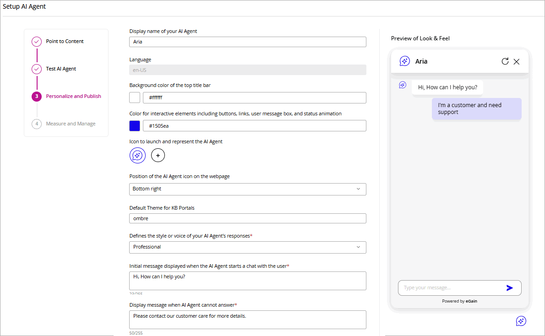Click the refresh icon in chat preview header
The image size is (545, 336).
click(x=505, y=61)
